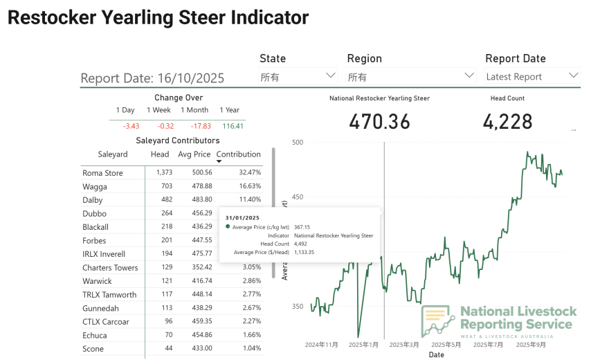Click the 4,228 Head Count card

tap(507, 123)
